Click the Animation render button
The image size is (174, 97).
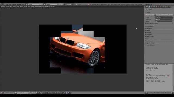point(159,15)
